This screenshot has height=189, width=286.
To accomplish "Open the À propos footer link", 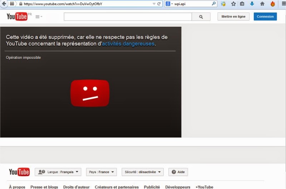I will pos(17,187).
